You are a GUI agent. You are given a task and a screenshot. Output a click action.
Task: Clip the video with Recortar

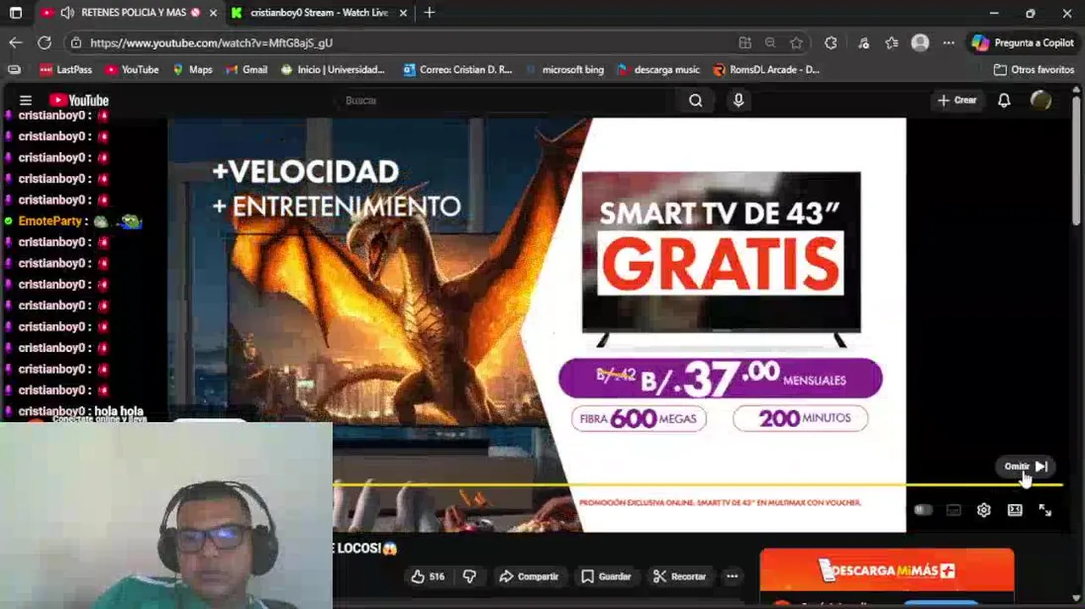[x=679, y=576]
